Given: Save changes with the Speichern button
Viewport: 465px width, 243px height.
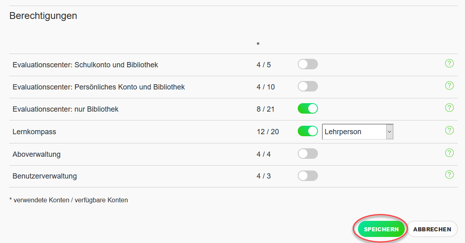Looking at the screenshot, I should point(381,229).
